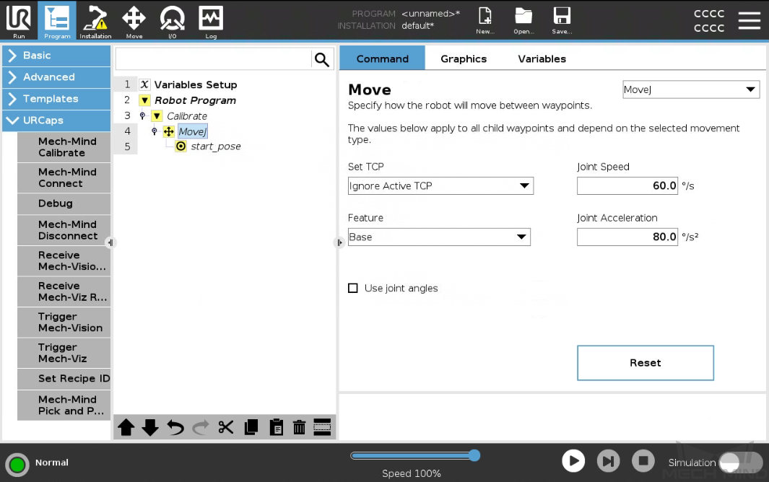Open the Installation screen icon
Viewport: 769px width, 482px height.
[95, 21]
